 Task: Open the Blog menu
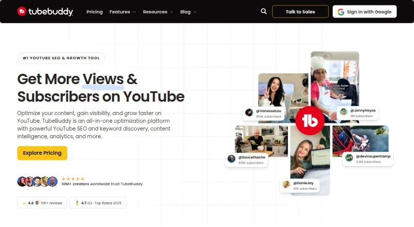point(188,12)
